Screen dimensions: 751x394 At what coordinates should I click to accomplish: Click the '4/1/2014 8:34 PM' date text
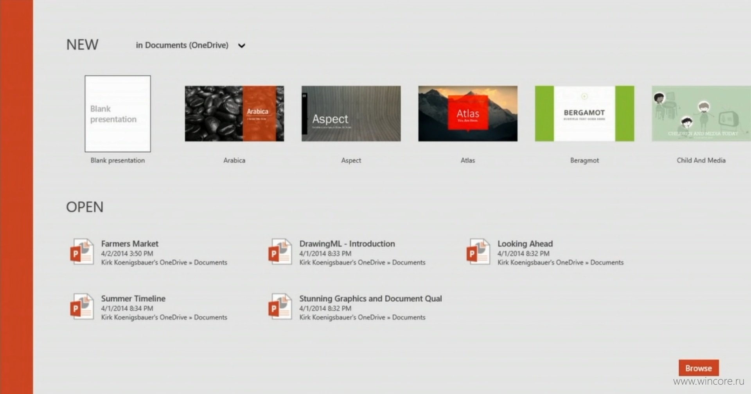click(x=127, y=308)
